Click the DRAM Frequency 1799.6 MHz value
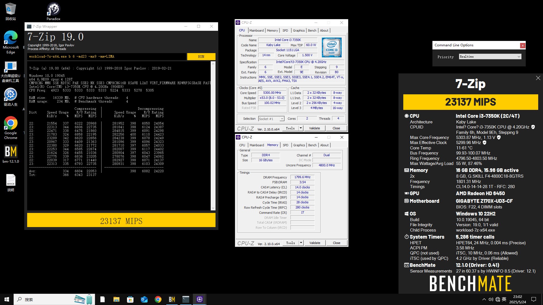543x305 pixels. point(302,177)
